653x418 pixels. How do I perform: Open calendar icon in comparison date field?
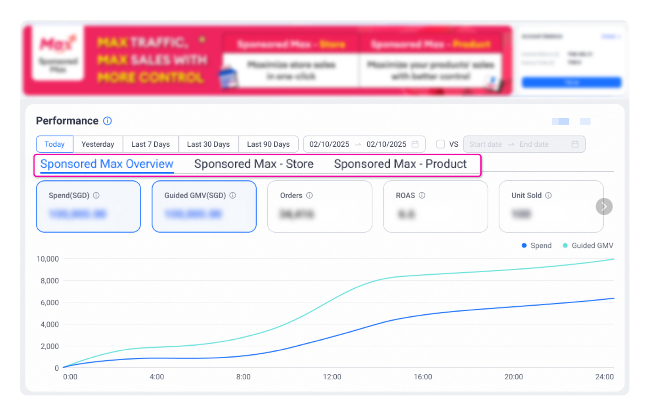[575, 144]
